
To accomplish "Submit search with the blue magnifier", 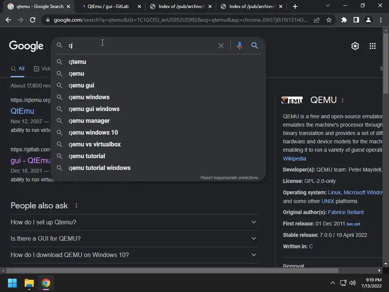I will [x=255, y=46].
